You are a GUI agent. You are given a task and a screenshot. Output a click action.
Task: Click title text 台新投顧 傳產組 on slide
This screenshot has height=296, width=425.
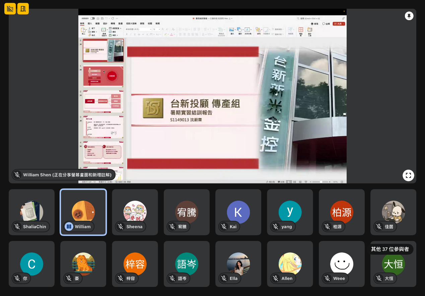pos(205,104)
